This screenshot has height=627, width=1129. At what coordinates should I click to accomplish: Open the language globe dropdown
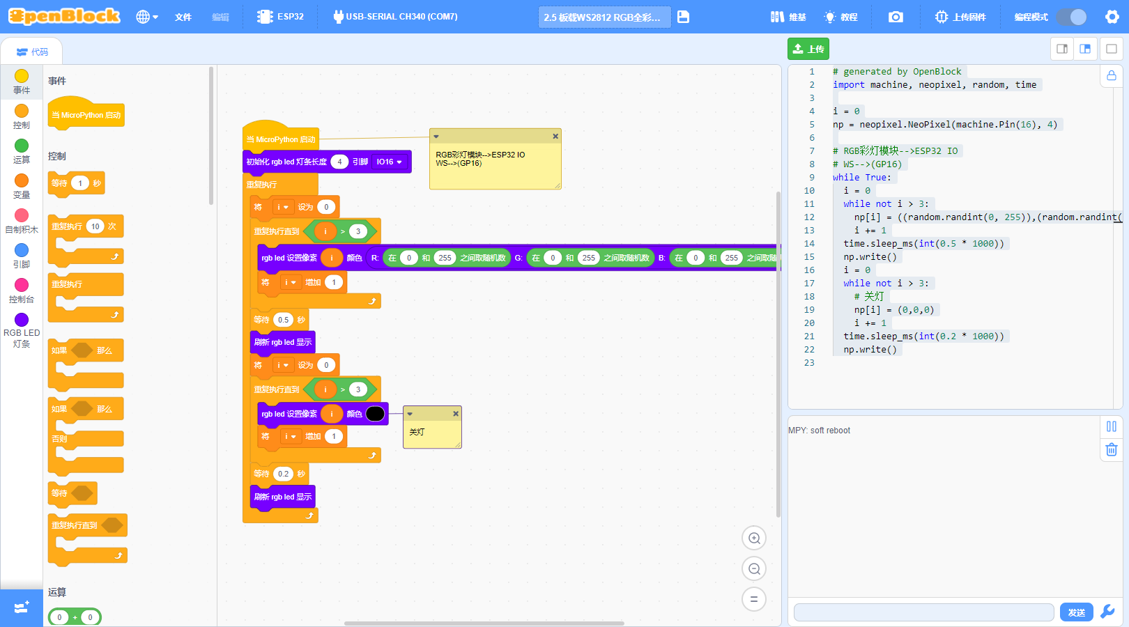(x=147, y=17)
